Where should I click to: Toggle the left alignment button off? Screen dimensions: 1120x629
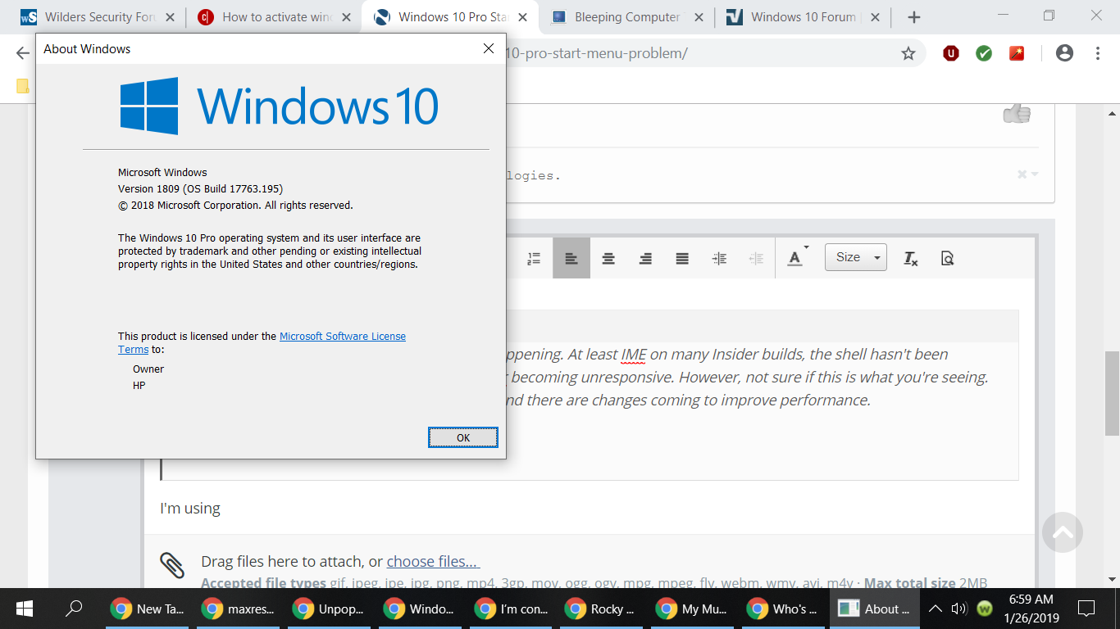571,257
